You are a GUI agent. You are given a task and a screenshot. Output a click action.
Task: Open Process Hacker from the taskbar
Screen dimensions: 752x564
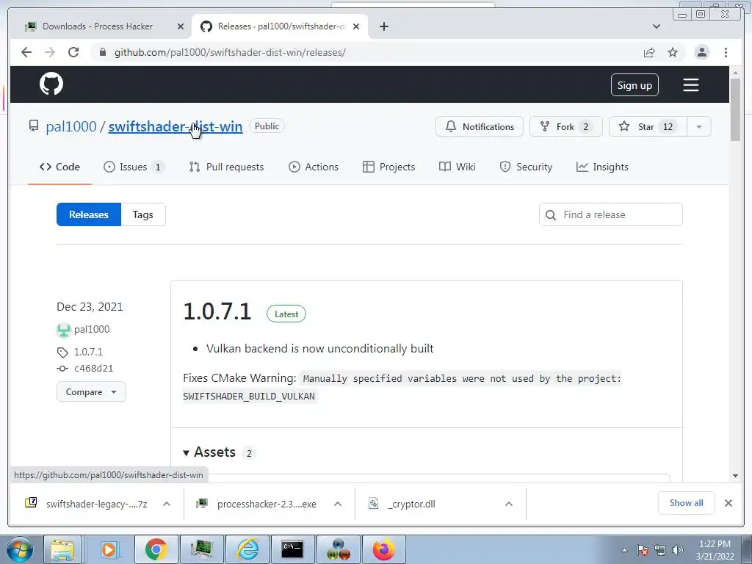(201, 549)
